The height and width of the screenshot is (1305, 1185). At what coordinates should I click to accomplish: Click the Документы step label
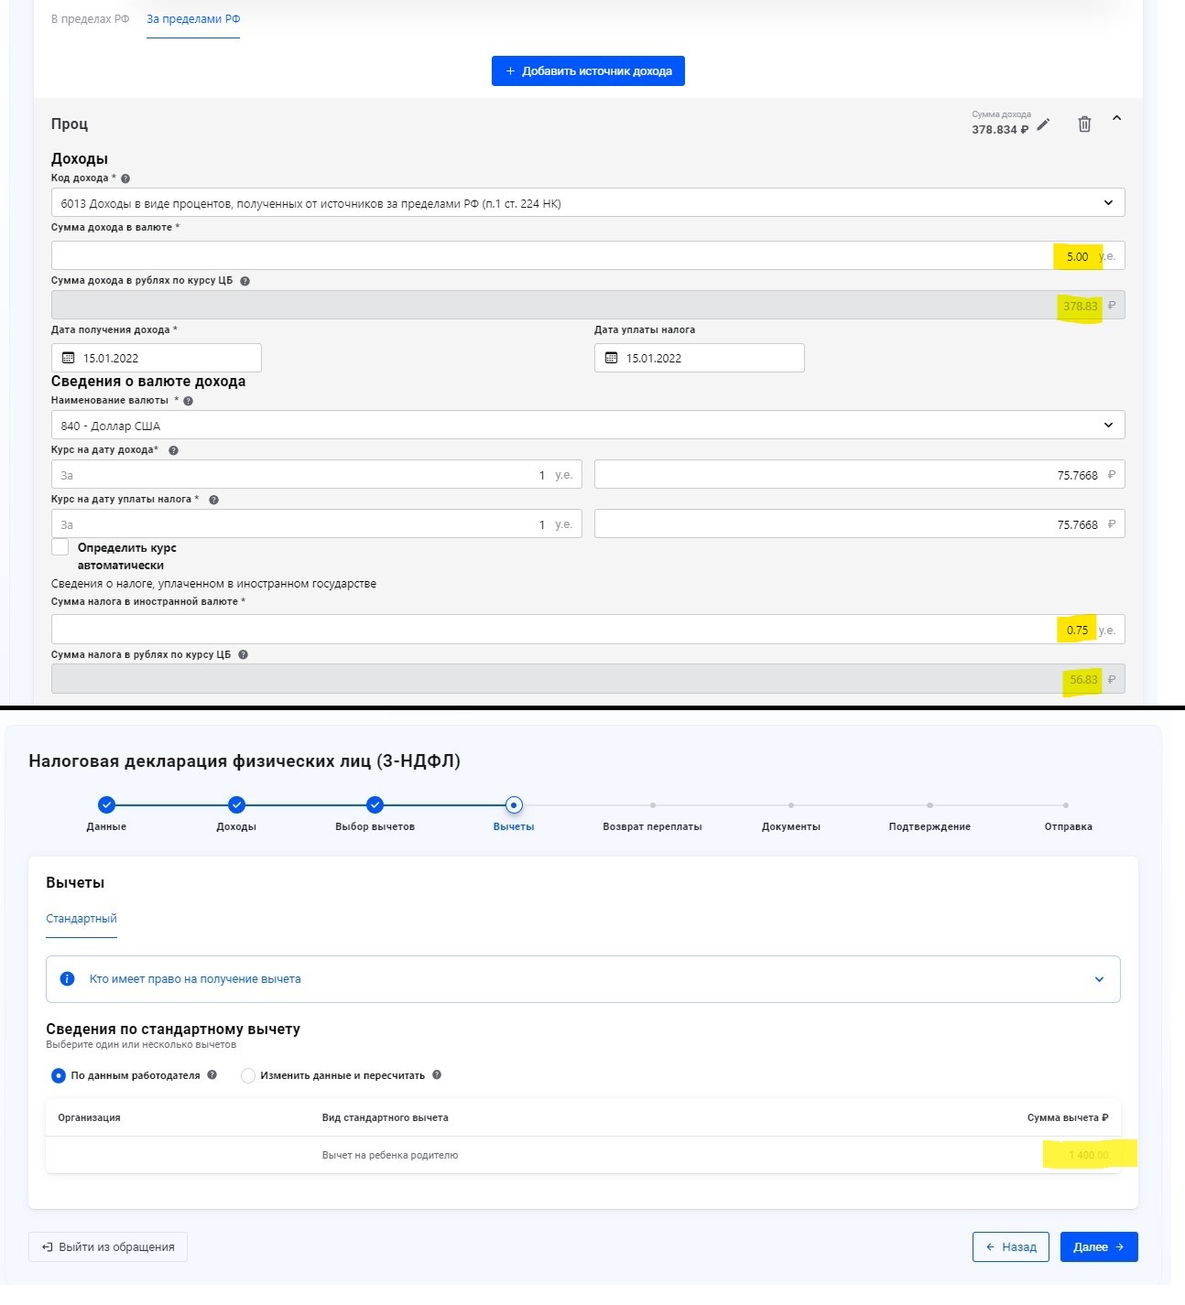click(791, 826)
